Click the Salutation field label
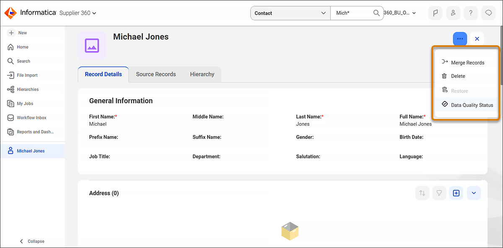 tap(308, 157)
